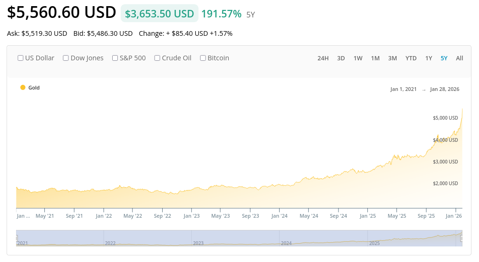Choose the YTD range tab
This screenshot has height=262, width=479.
(411, 58)
